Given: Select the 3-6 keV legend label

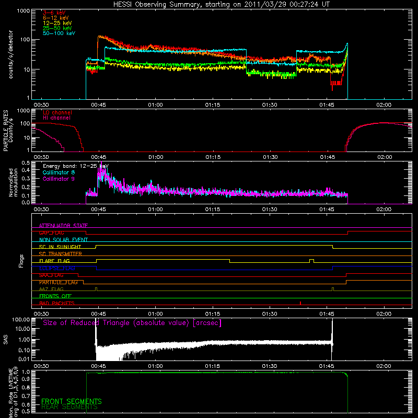Looking at the screenshot, I should coord(54,13).
